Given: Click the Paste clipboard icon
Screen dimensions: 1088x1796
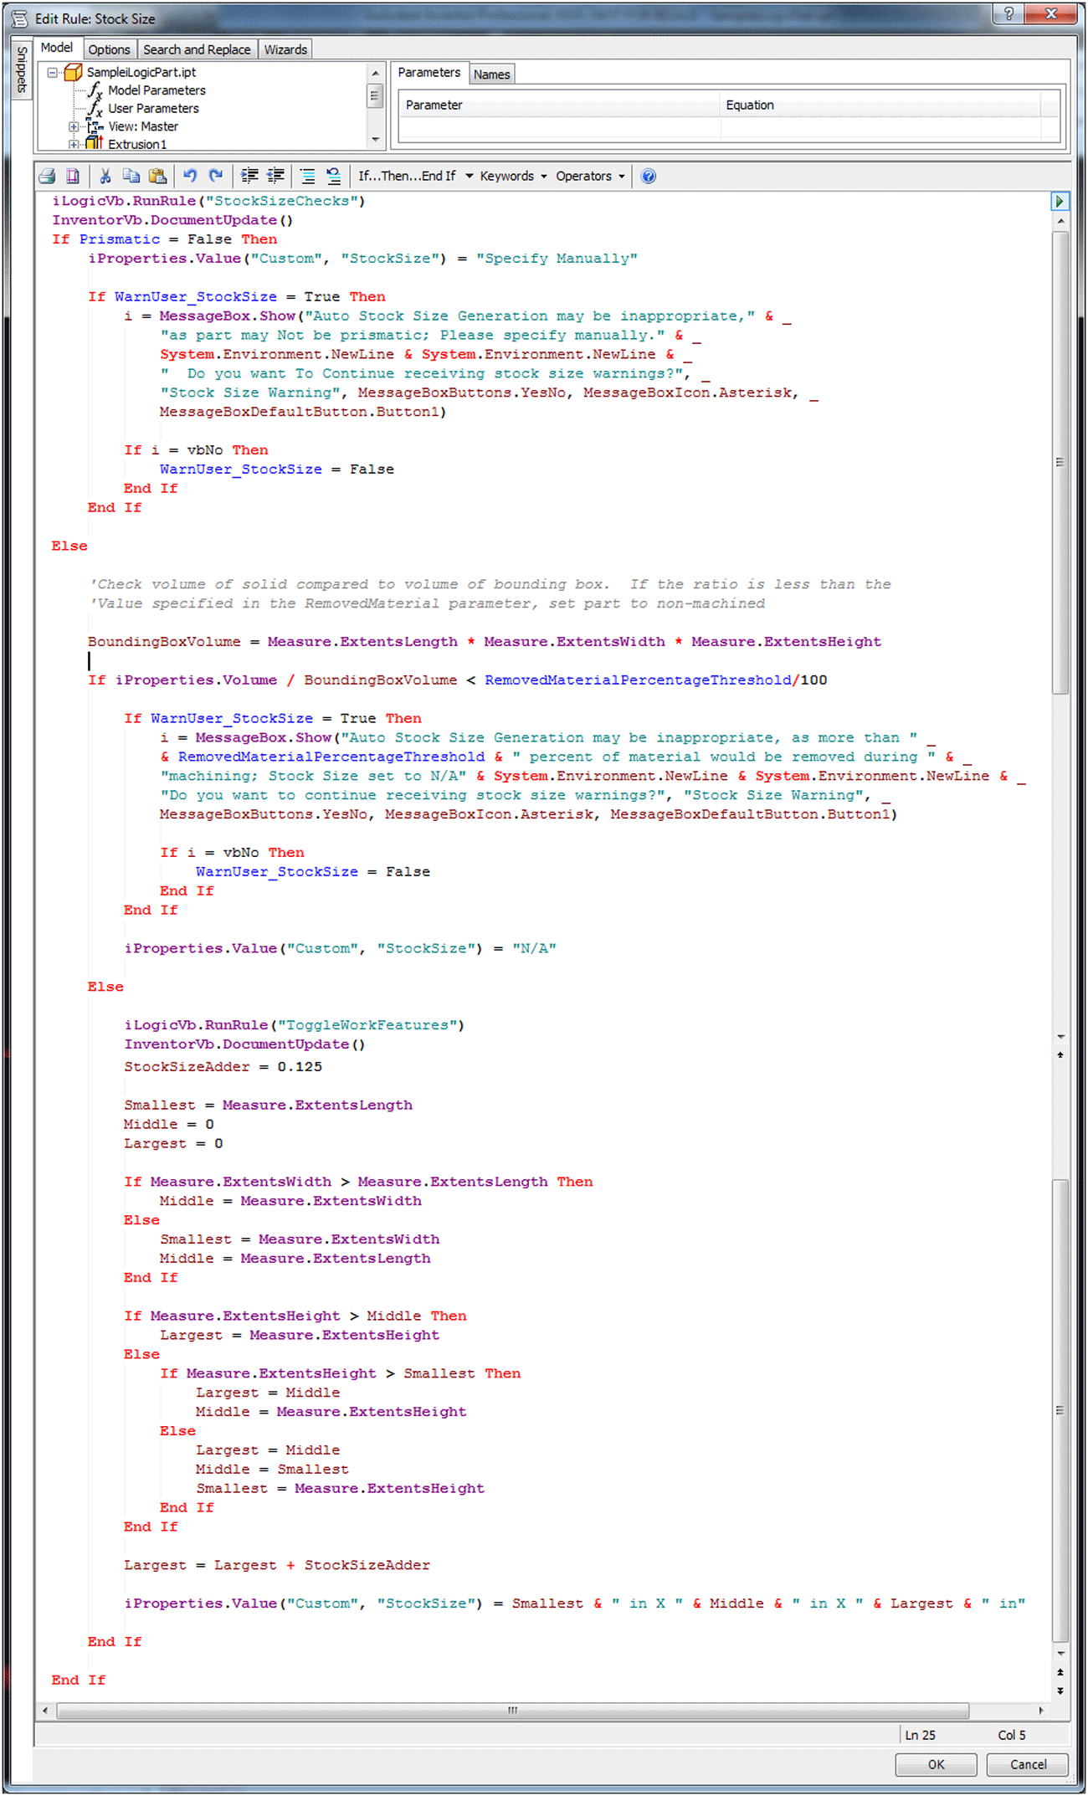Looking at the screenshot, I should pos(157,176).
